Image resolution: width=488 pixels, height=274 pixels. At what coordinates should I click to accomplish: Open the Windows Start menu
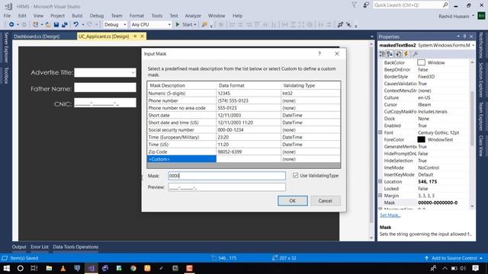coord(6,268)
